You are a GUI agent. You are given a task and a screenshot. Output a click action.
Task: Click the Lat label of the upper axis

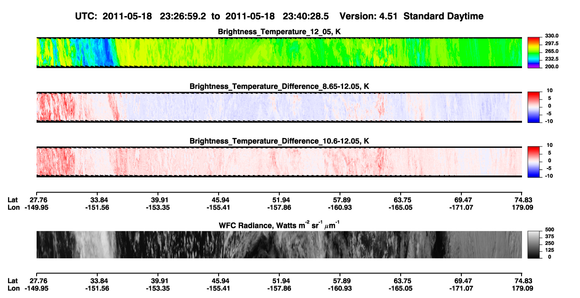click(x=13, y=200)
